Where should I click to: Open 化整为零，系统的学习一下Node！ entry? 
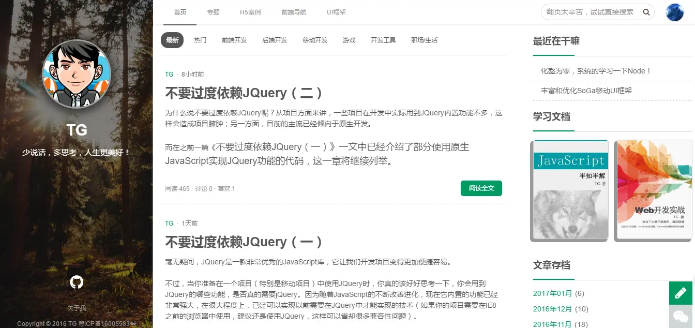click(596, 71)
